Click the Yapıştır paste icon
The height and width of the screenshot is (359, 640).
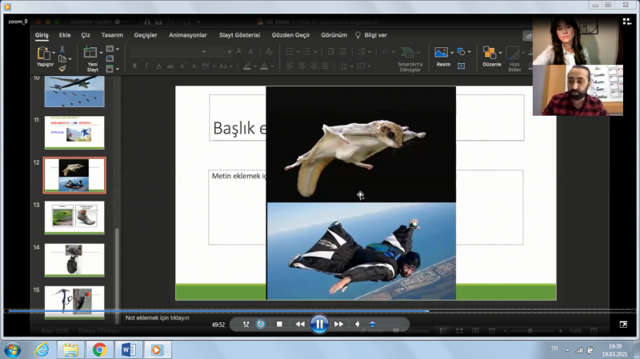45,53
